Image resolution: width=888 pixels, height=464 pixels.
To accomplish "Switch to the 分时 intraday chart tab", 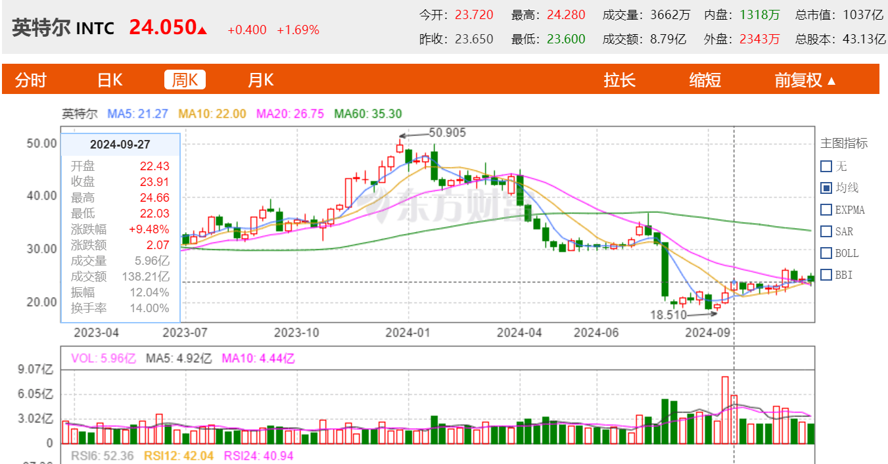I will (31, 80).
